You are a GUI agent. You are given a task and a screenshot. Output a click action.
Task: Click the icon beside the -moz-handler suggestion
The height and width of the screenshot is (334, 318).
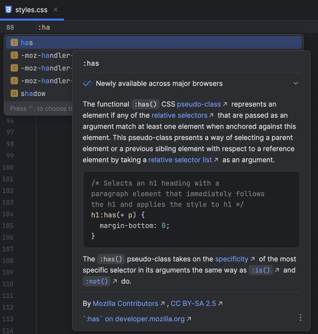pos(14,55)
